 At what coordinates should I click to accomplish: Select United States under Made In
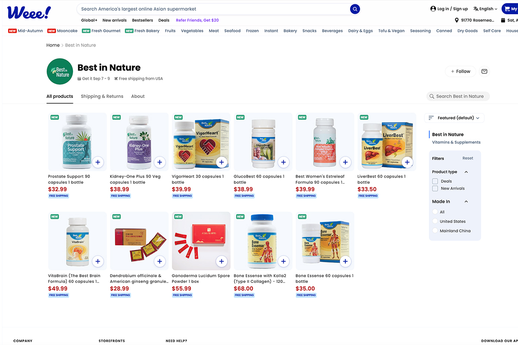point(435,221)
